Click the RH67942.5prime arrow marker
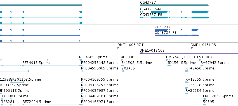Screen dimensions: 238x106 pyautogui.click(x=202, y=66)
